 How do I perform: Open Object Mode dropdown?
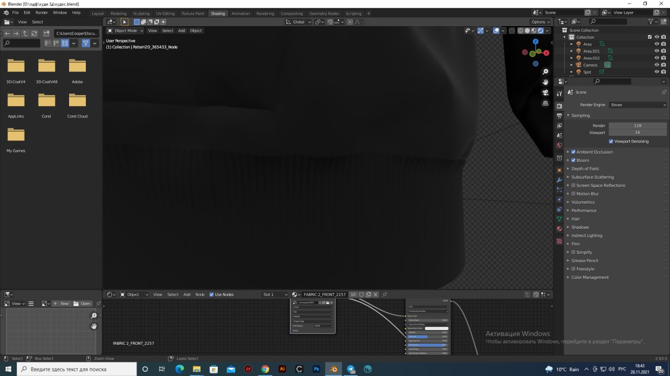coord(125,31)
